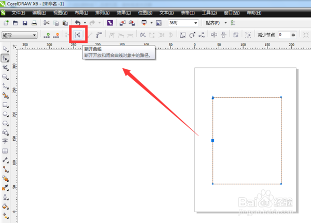Select the Rectangle tool
Viewport: 311px width, 223px height.
(x=5, y=105)
